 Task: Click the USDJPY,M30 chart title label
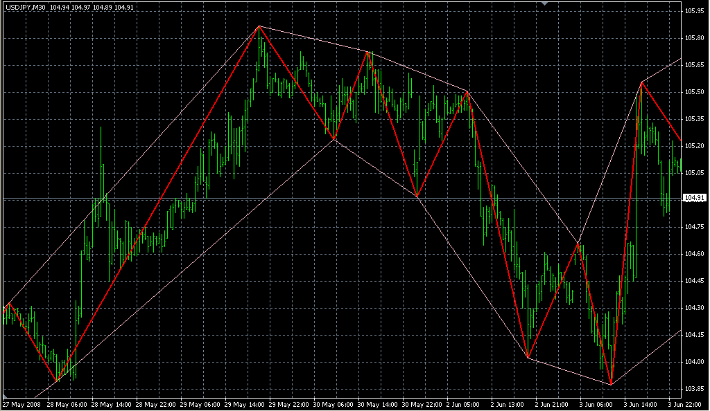coord(24,8)
